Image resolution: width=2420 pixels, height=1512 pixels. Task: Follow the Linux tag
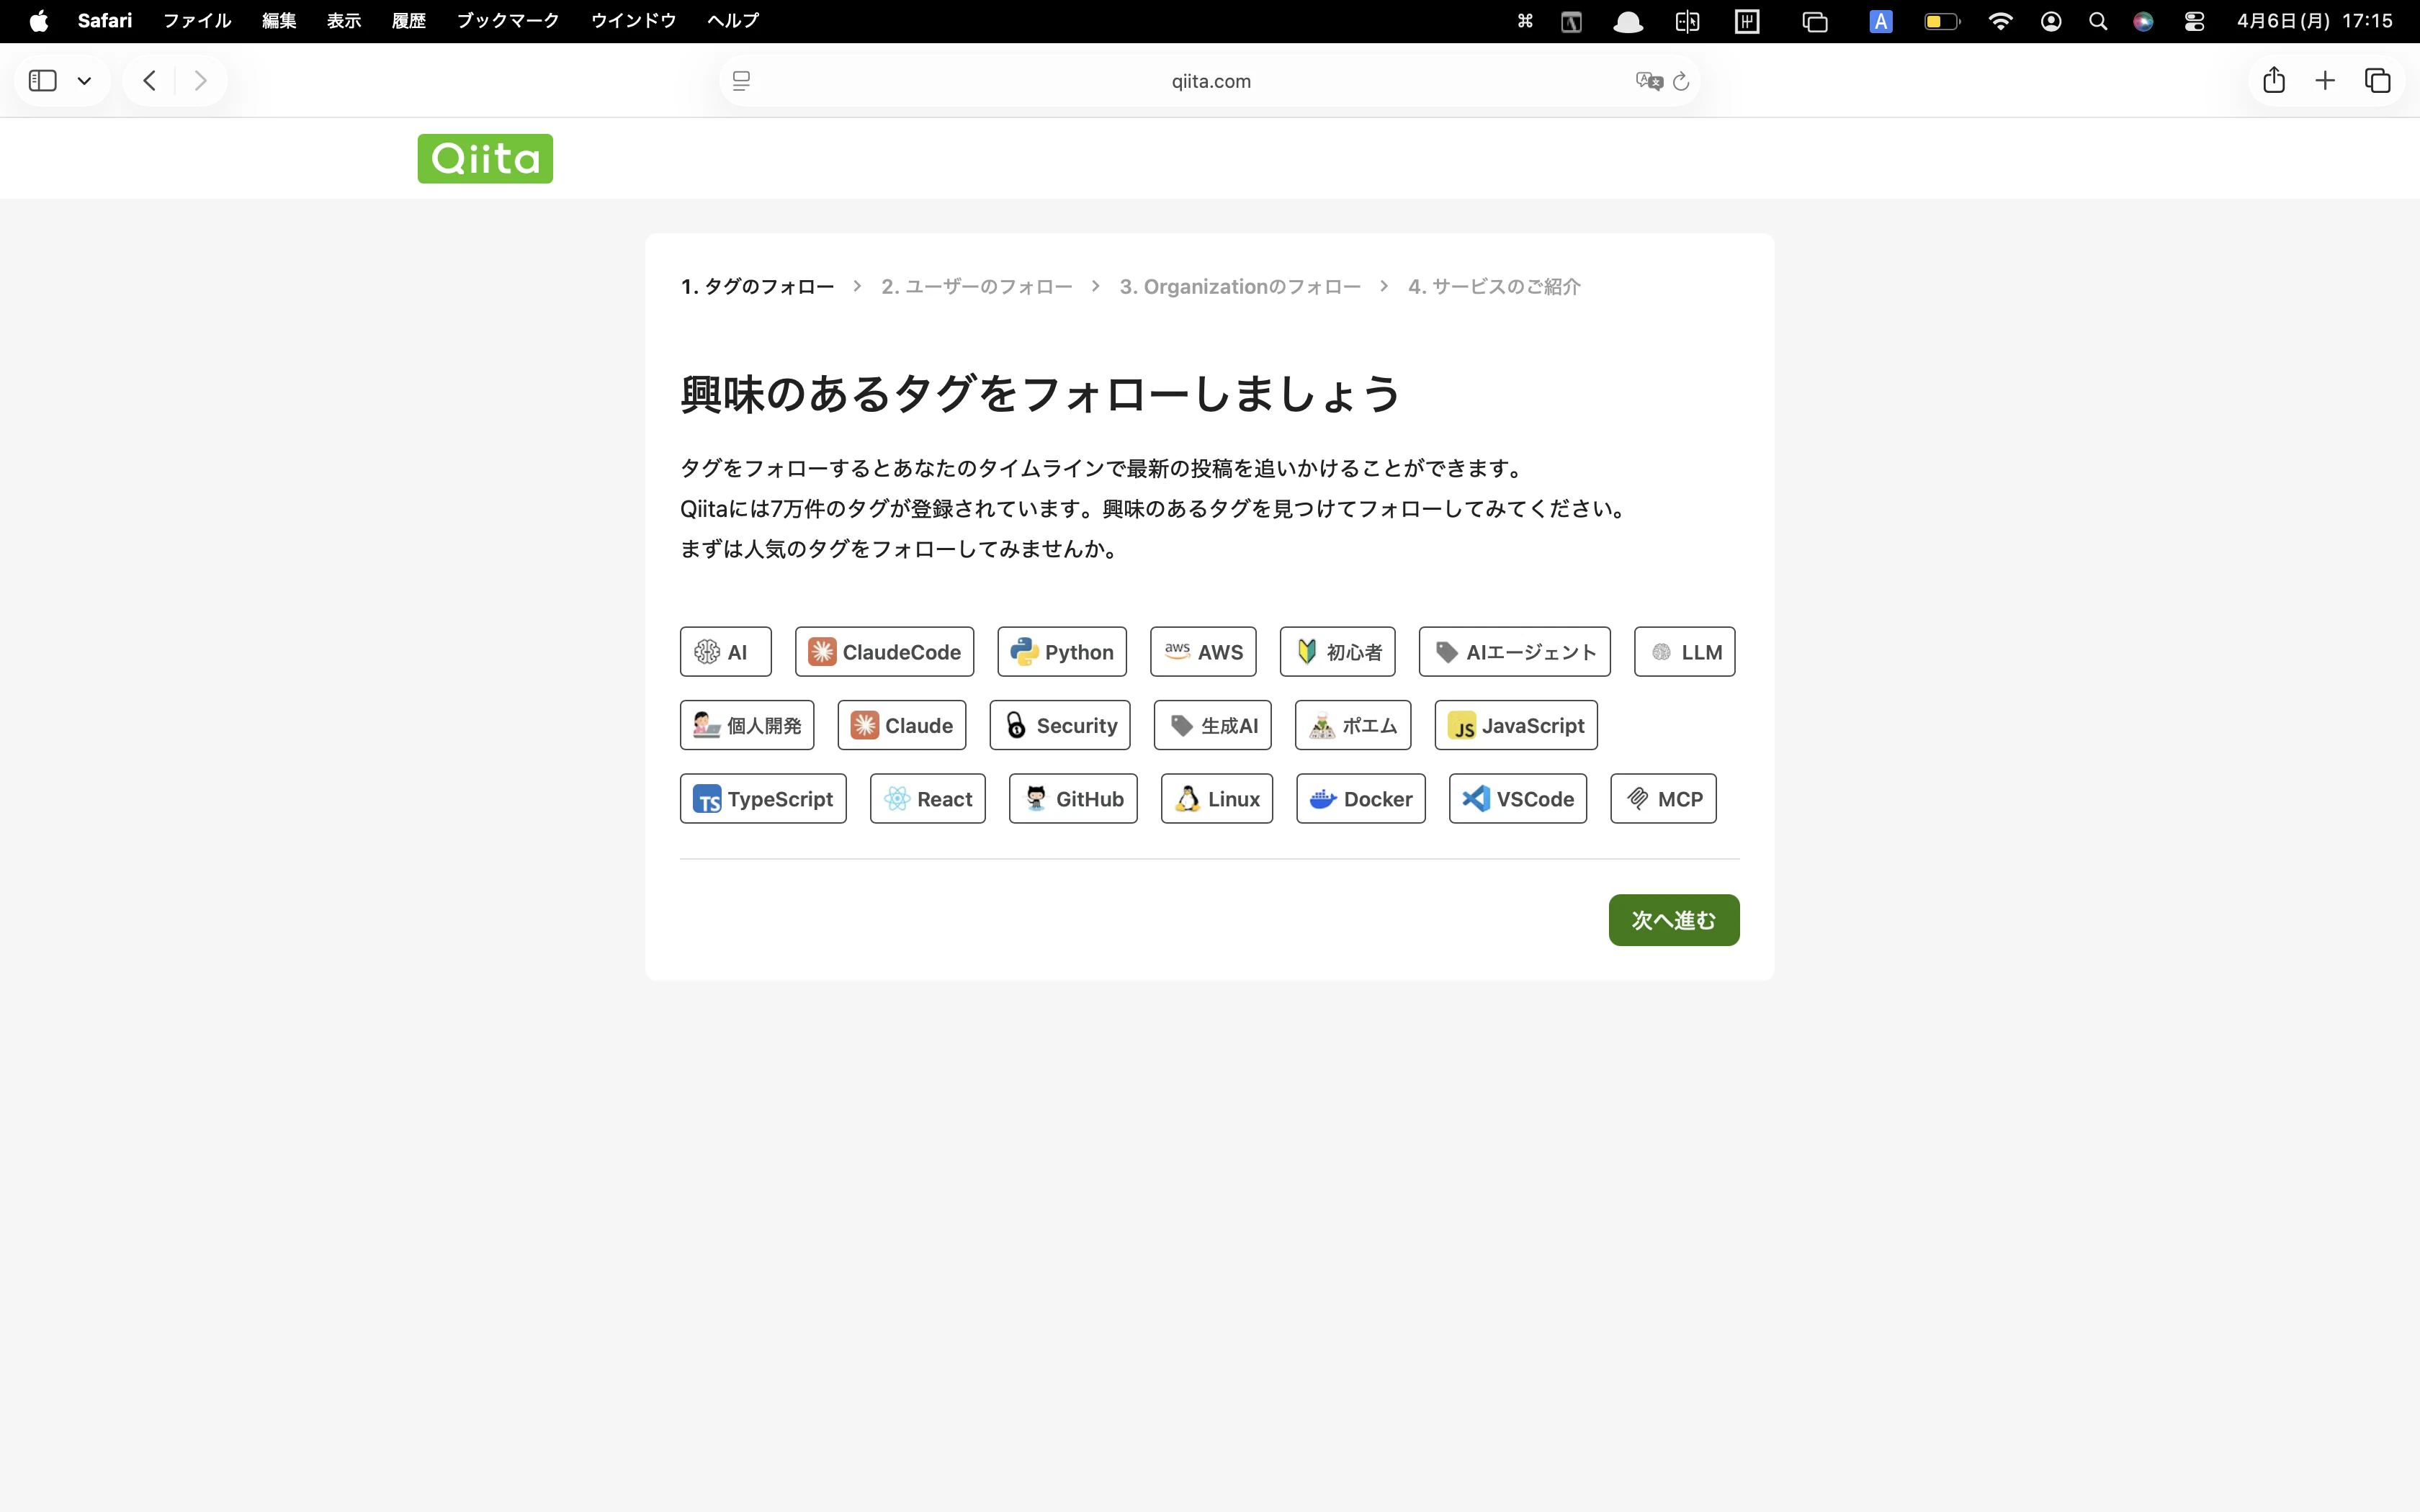[x=1217, y=799]
